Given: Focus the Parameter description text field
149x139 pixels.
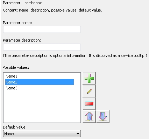Looking at the screenshot, I should point(42,47).
